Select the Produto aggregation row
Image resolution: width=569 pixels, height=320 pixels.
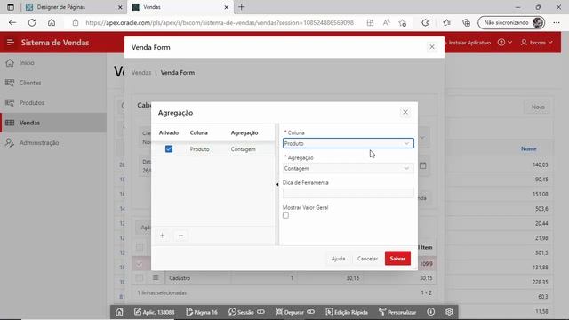tap(213, 149)
